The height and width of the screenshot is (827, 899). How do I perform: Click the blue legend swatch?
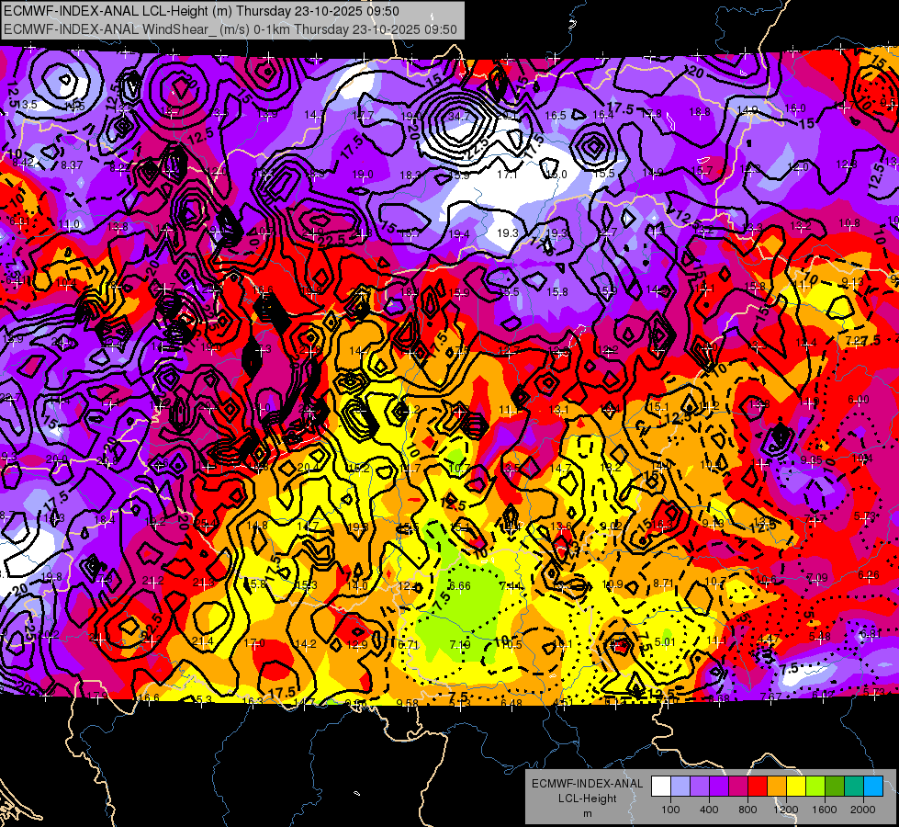(873, 787)
